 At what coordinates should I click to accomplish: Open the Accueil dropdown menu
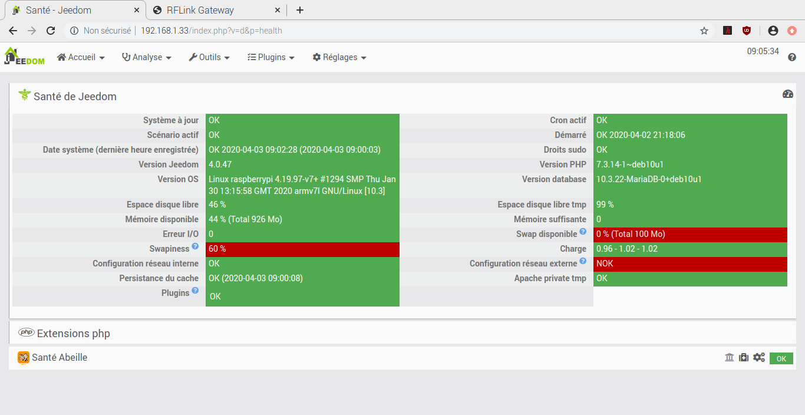click(81, 57)
